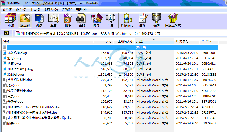Open the 文件(F) menu
Viewport: 227px width, 132px height.
(7, 10)
